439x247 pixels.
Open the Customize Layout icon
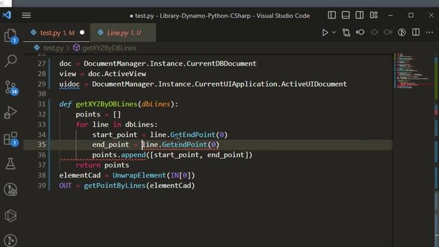click(374, 15)
